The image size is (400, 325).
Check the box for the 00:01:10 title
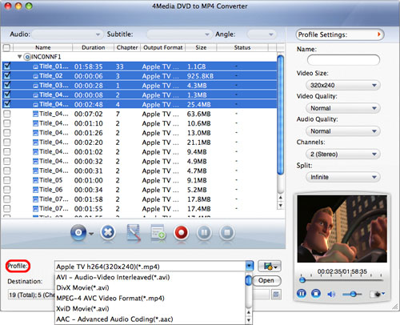[7, 123]
